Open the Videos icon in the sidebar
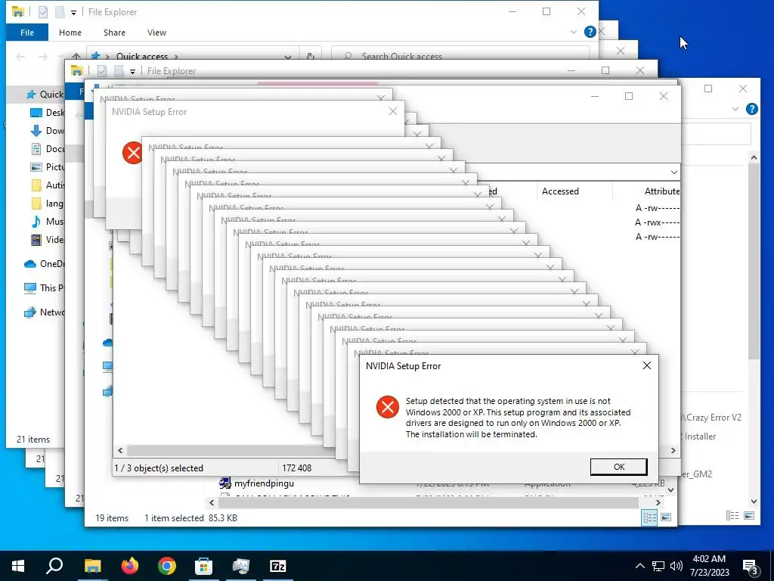 pos(36,240)
